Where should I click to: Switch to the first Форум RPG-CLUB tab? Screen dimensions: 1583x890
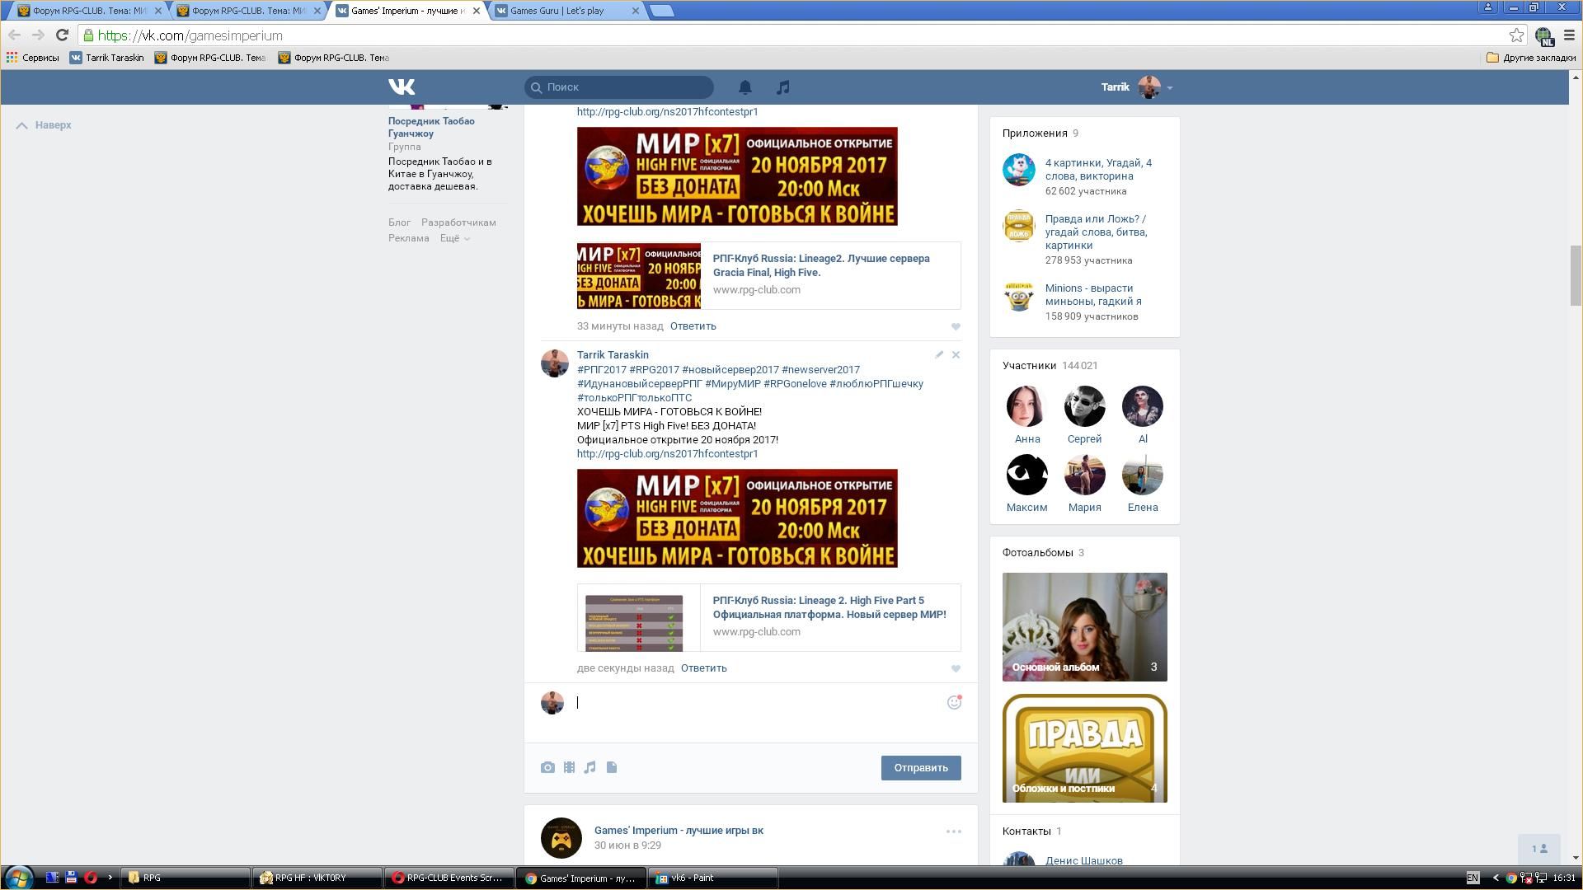coord(89,11)
